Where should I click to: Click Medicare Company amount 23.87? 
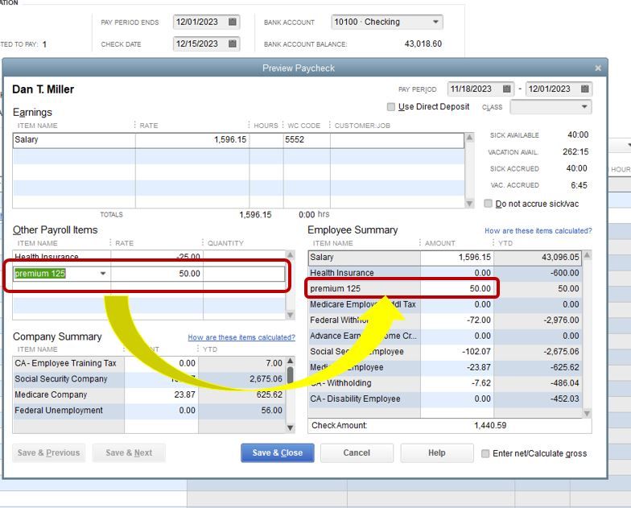point(184,394)
